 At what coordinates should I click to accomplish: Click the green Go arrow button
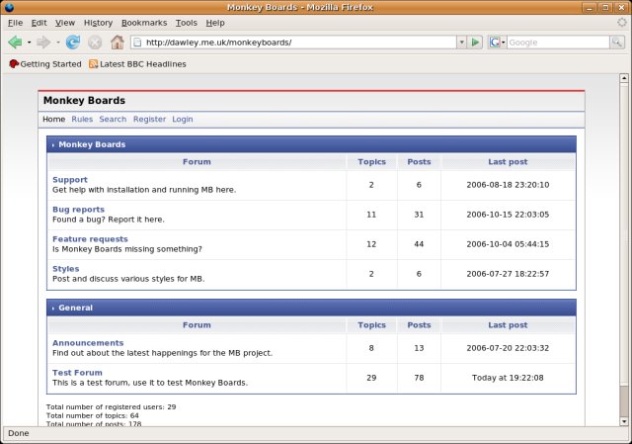point(475,43)
